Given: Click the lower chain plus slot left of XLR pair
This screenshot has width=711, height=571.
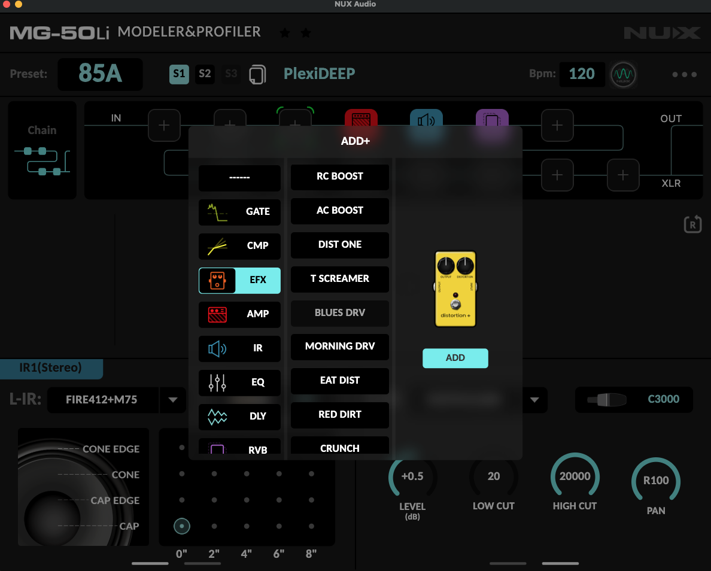Looking at the screenshot, I should coord(557,175).
